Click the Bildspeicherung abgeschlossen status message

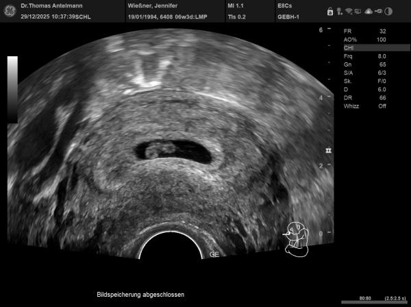point(140,294)
